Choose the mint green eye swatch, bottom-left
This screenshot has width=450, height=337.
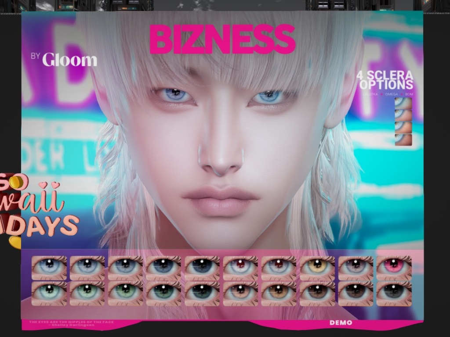(x=49, y=293)
